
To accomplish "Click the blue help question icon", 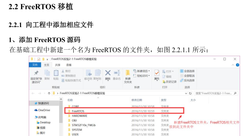I will [237, 65].
